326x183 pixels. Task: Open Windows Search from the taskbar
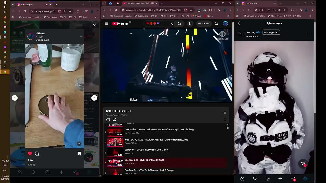[x=5, y=7]
